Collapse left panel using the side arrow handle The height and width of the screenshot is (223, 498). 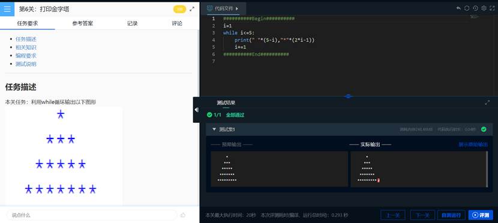196,110
